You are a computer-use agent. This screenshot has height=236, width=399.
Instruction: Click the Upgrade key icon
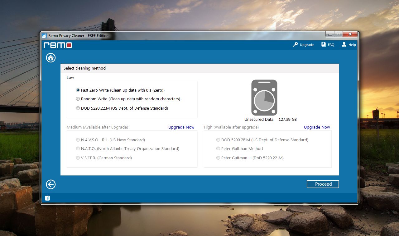tap(296, 45)
